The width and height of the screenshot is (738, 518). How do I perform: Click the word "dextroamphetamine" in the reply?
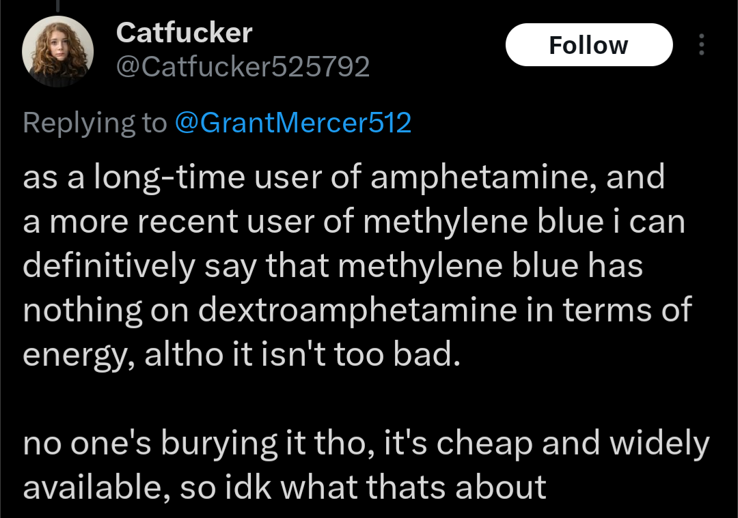pos(357,311)
